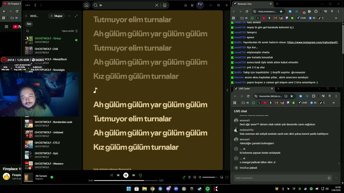Open WhatsApp bookmark in LIVE Center window
Screen dimensions: 344x193
tap(253, 103)
